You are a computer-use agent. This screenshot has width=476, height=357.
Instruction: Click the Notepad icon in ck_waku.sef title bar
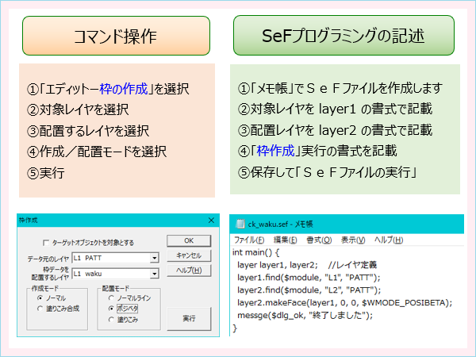240,224
